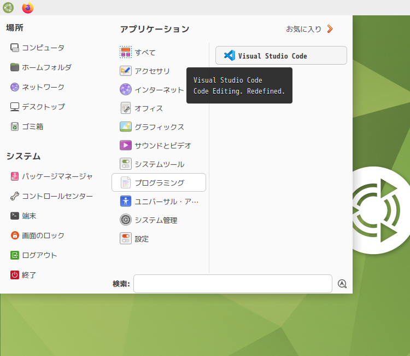410x356 pixels.
Task: Open ゴミ箱 trash
Action: (27, 127)
